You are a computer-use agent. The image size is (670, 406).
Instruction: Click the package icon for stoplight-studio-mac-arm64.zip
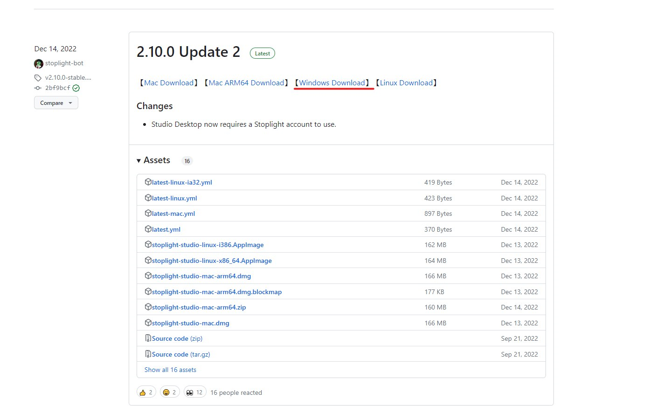point(148,307)
